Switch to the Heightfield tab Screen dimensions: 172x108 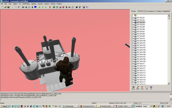166,11
